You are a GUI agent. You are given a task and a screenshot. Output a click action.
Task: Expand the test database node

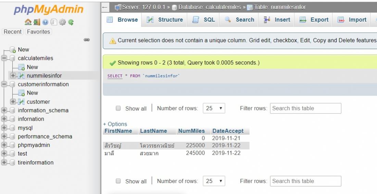tap(4, 154)
